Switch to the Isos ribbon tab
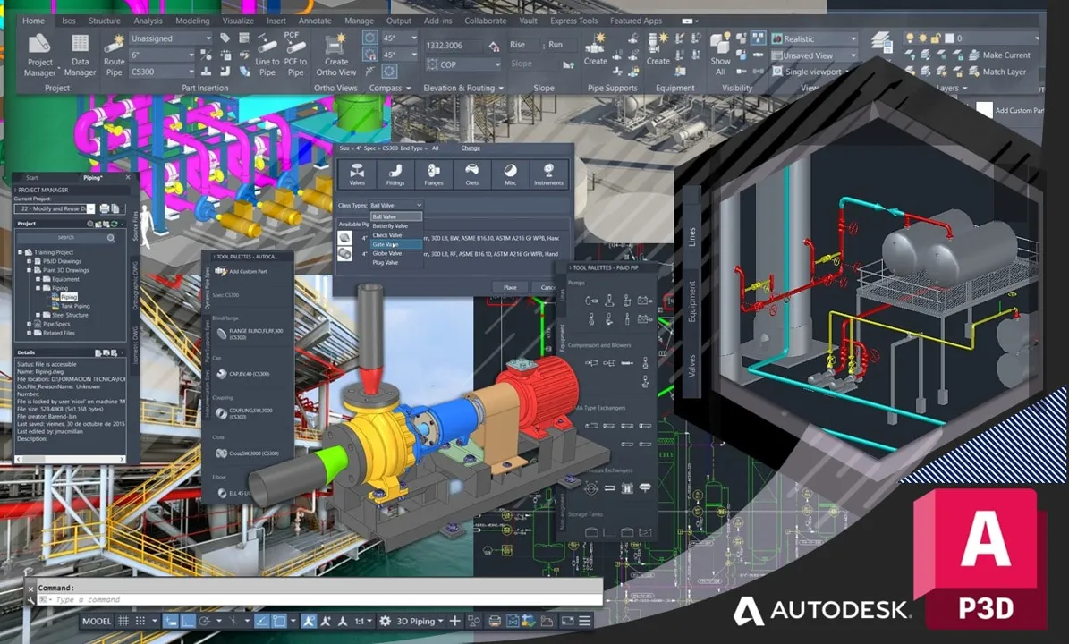1069x644 pixels. 69,21
